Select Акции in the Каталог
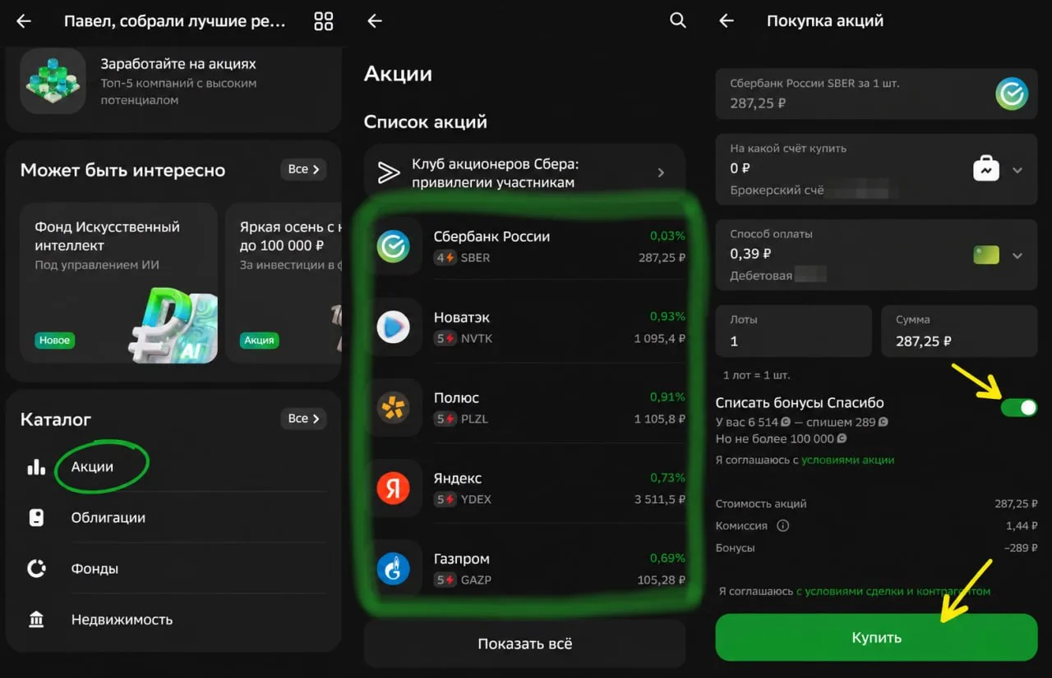The image size is (1052, 678). [92, 466]
